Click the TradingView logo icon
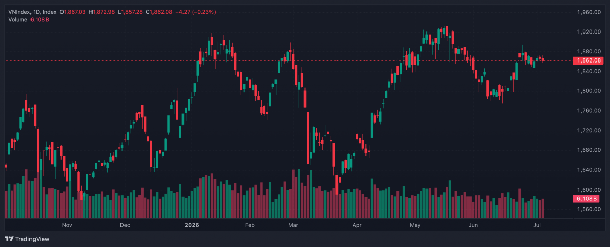This screenshot has width=610, height=247. click(9, 239)
